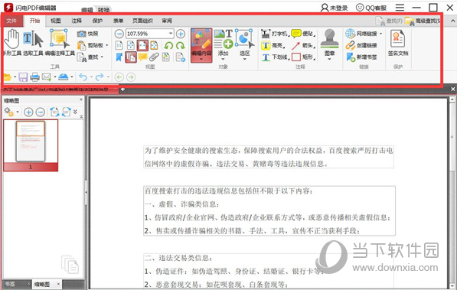Select the Hand tool (手形工具)
The image size is (457, 290).
[12, 43]
